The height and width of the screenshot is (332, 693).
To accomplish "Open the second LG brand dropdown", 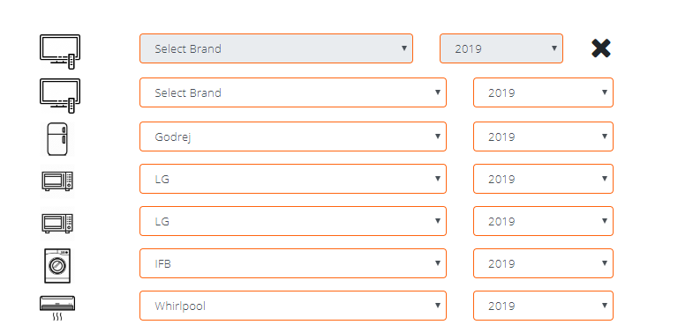I will coord(293,221).
